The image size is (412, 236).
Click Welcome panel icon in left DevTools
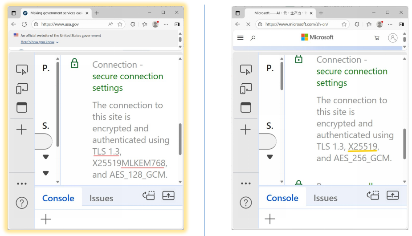click(21, 107)
